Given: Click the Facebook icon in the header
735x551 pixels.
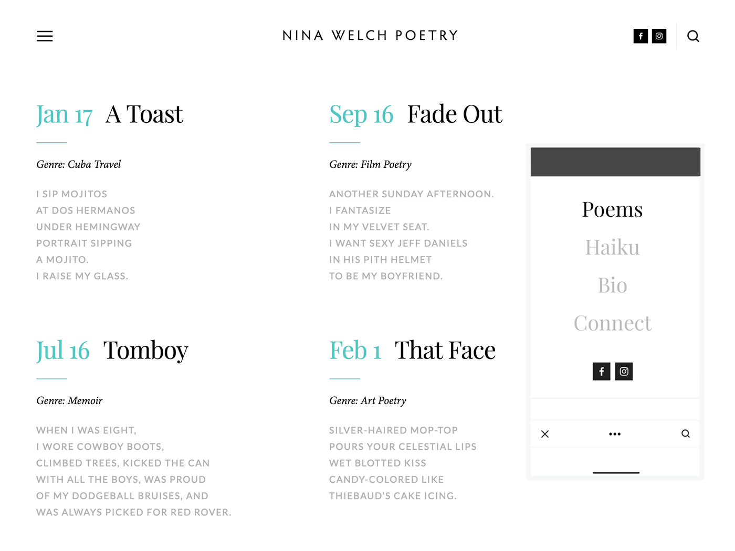Looking at the screenshot, I should (x=640, y=36).
